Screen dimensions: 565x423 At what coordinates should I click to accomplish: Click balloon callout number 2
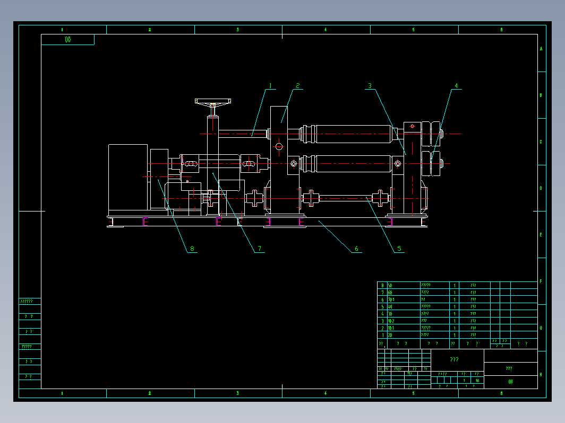297,86
